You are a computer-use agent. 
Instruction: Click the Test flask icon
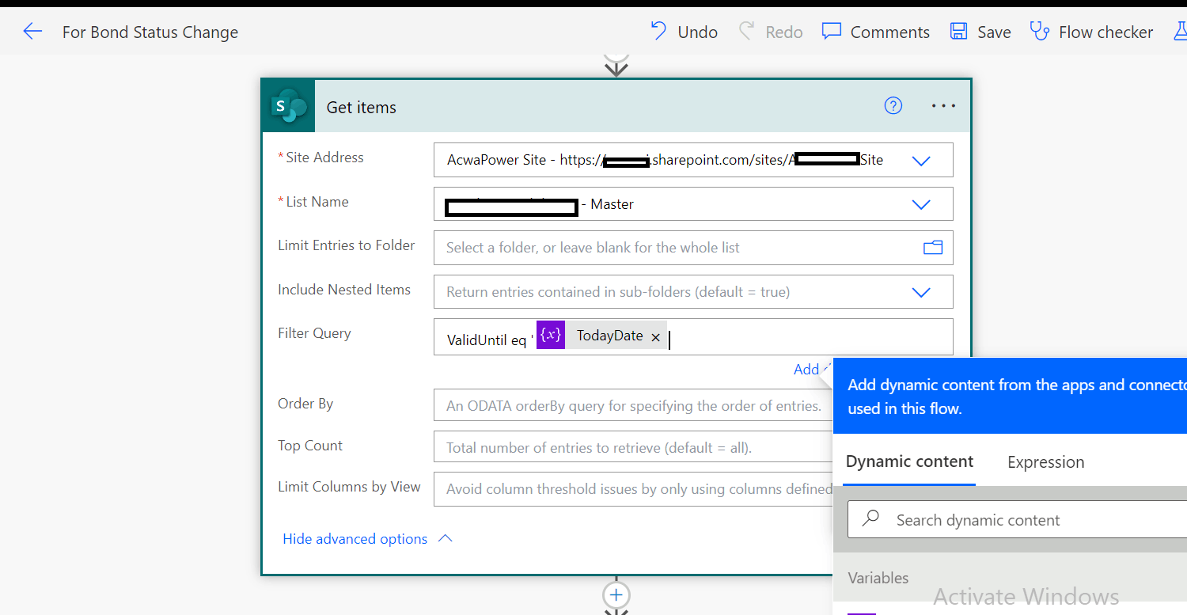pos(1180,32)
